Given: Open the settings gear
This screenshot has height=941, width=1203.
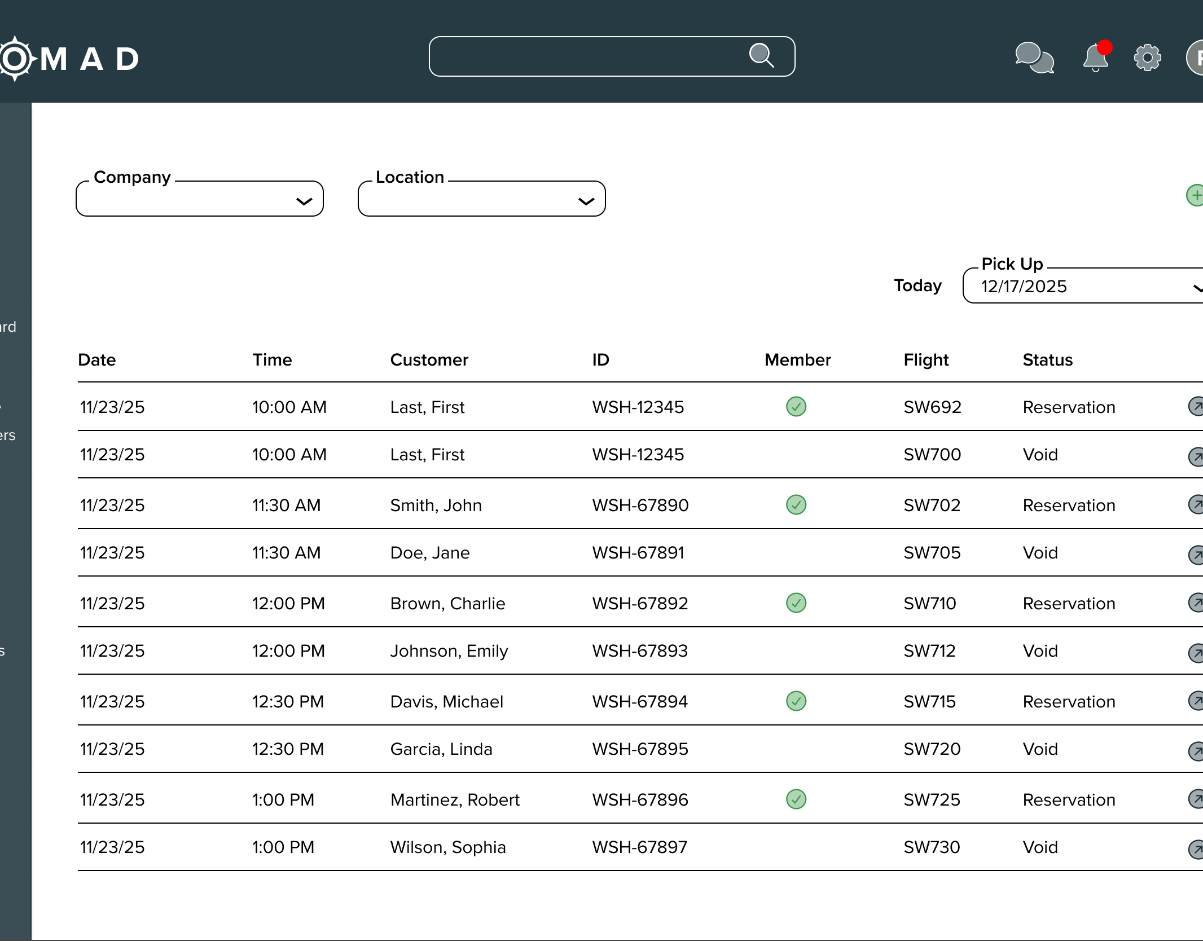Looking at the screenshot, I should (1147, 58).
